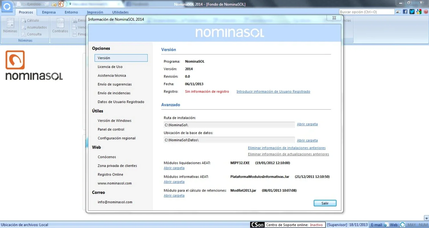Click 'Abrir carpeta' under Módulos informativas AEAT

click(x=174, y=182)
